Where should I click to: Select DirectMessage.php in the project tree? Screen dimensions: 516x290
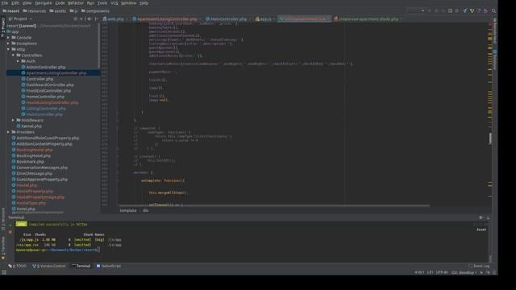coord(34,174)
